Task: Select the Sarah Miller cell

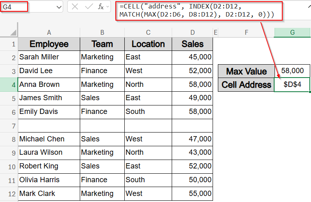Action: (x=49, y=57)
